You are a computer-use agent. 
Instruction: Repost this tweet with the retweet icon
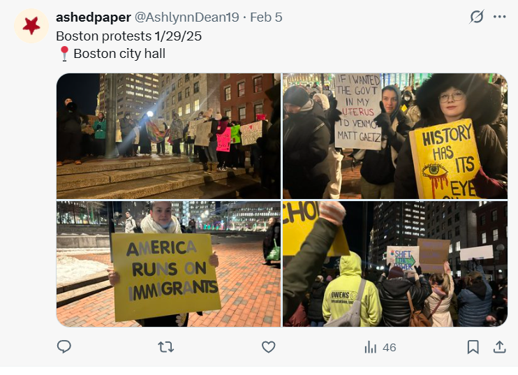pos(166,347)
